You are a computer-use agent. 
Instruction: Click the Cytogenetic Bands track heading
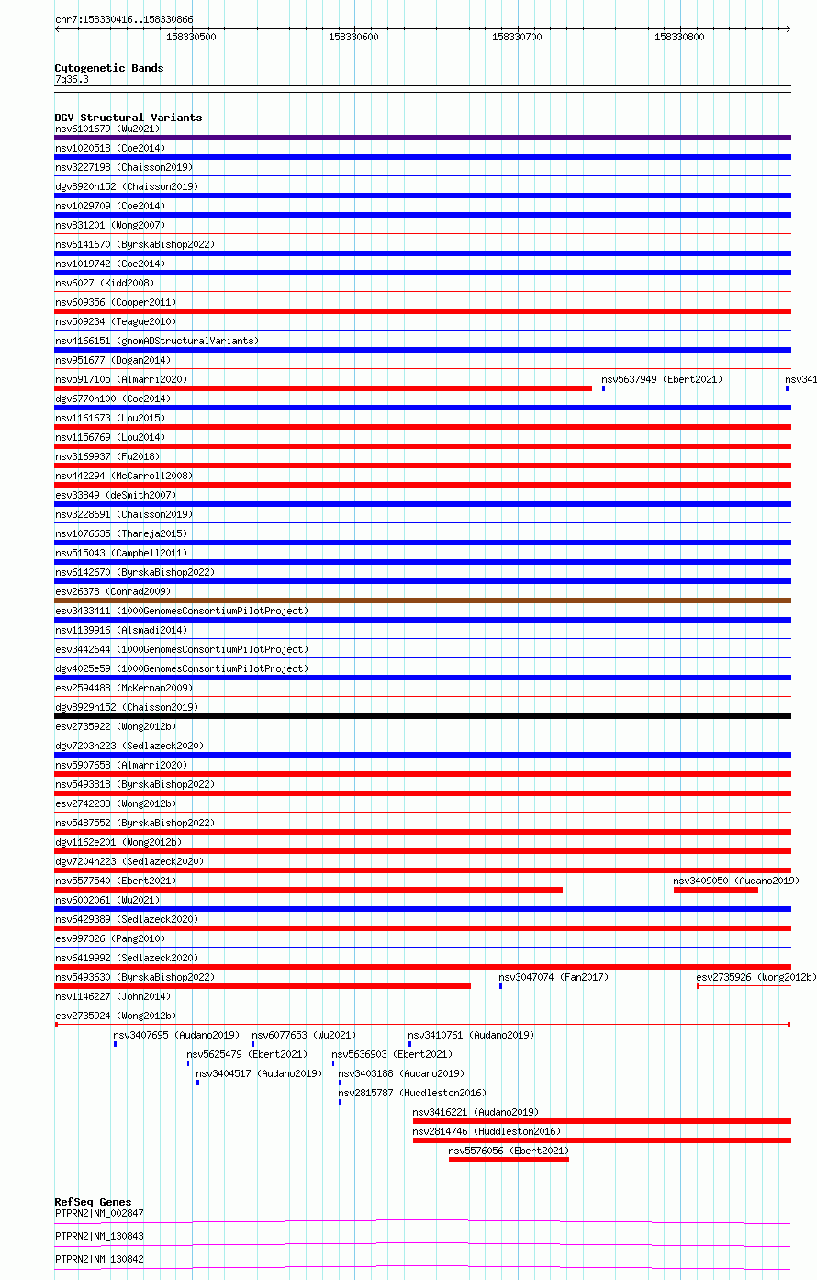click(109, 68)
